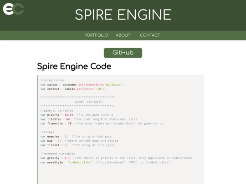Image resolution: width=246 pixels, height=184 pixels.
Task: Open the PORTFOLIO navigation link
Action: click(96, 35)
